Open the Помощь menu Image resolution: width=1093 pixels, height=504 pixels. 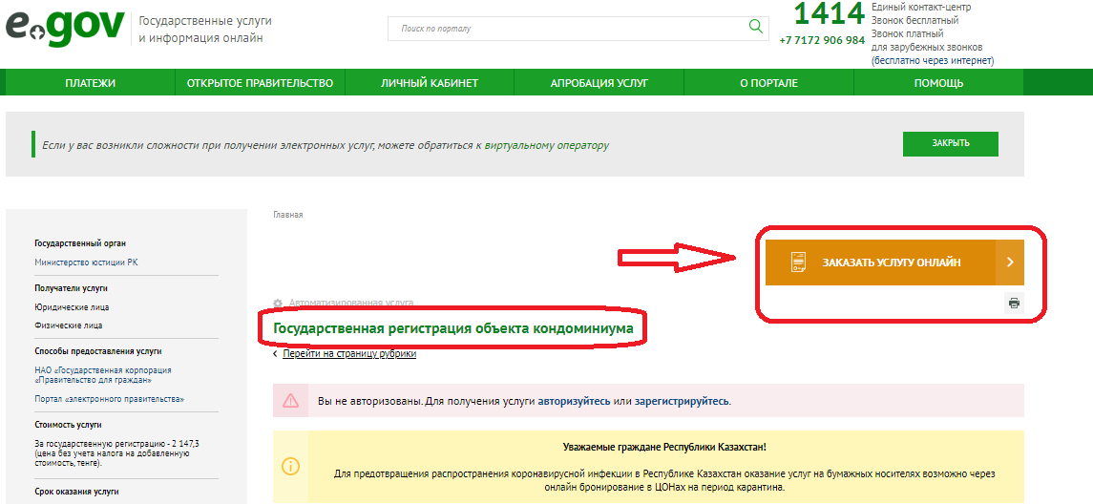[x=939, y=83]
